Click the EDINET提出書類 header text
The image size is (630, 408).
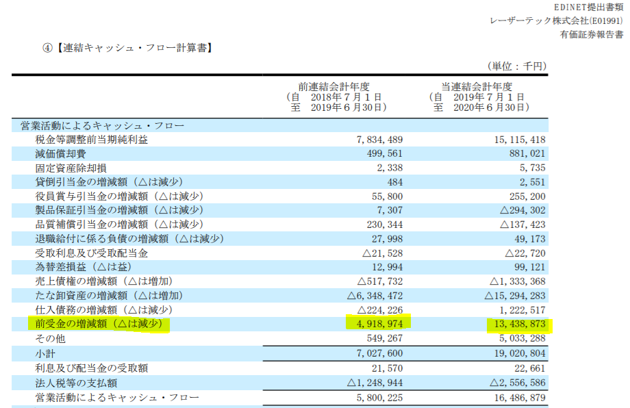coord(588,6)
